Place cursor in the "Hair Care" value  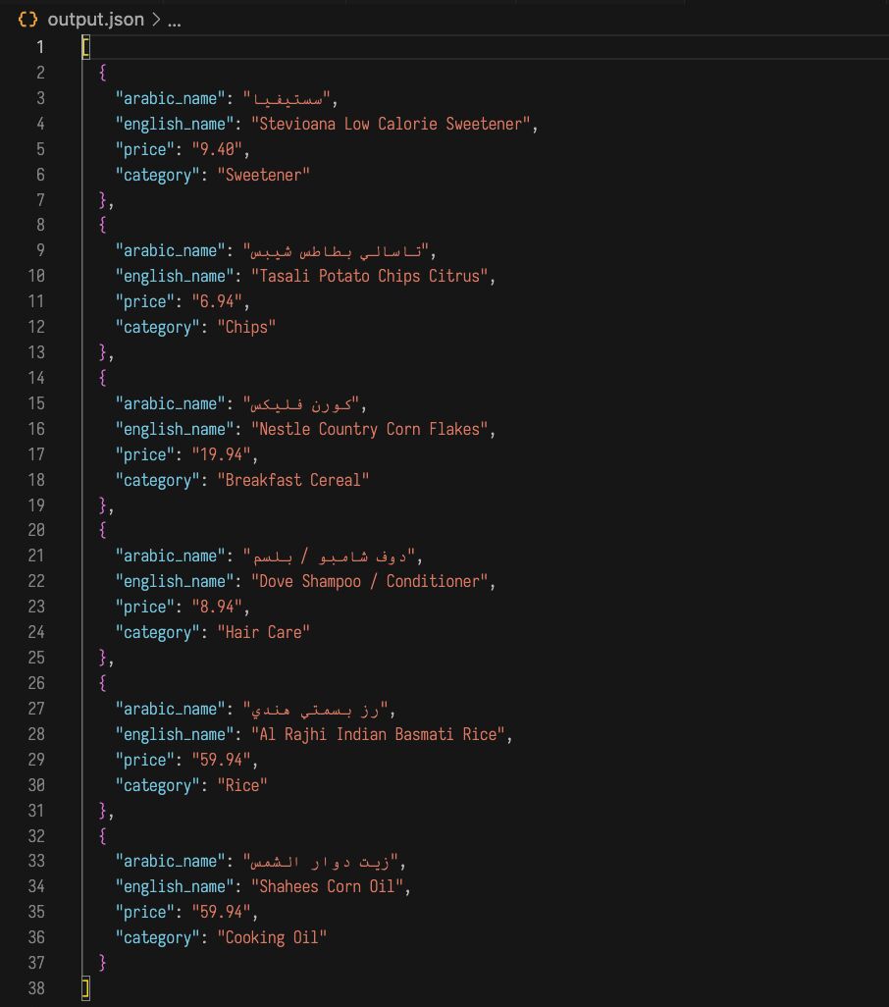pos(263,632)
